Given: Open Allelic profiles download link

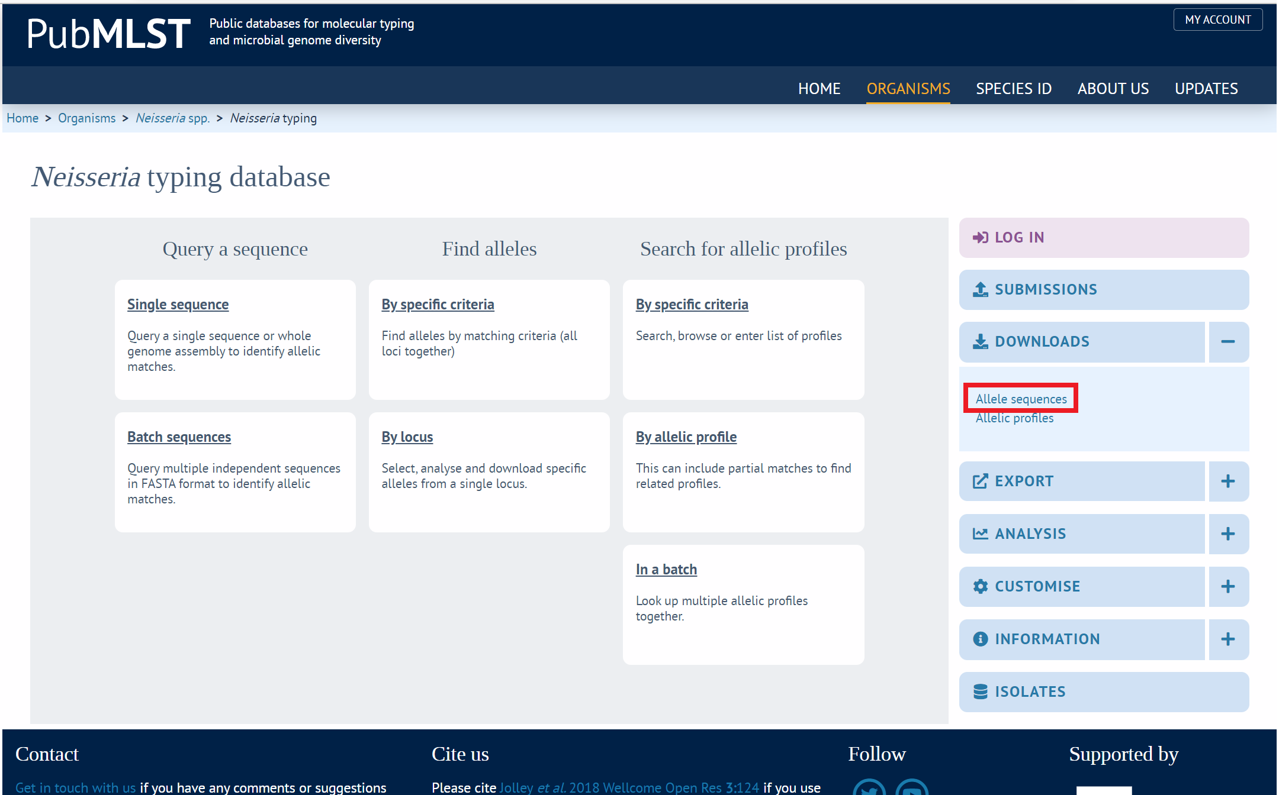Looking at the screenshot, I should (x=1014, y=418).
